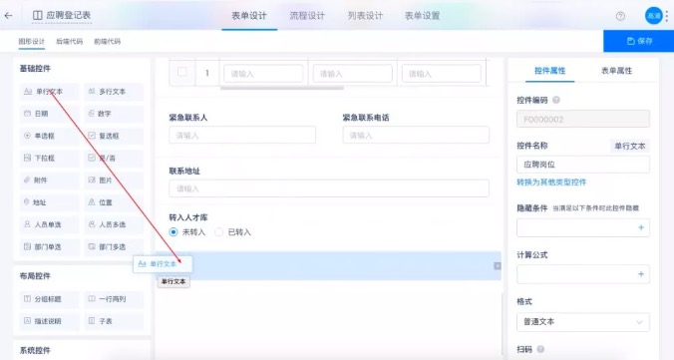The width and height of the screenshot is (674, 360).
Task: Select the 人员单选 person picker control
Action: pos(50,224)
